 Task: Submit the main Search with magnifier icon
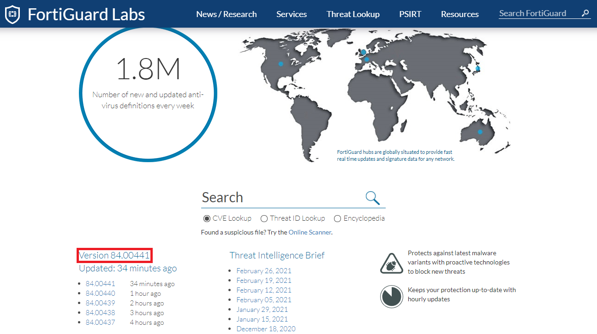pyautogui.click(x=372, y=198)
